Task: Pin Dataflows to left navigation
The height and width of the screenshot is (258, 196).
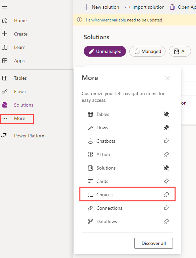Action: (x=166, y=221)
